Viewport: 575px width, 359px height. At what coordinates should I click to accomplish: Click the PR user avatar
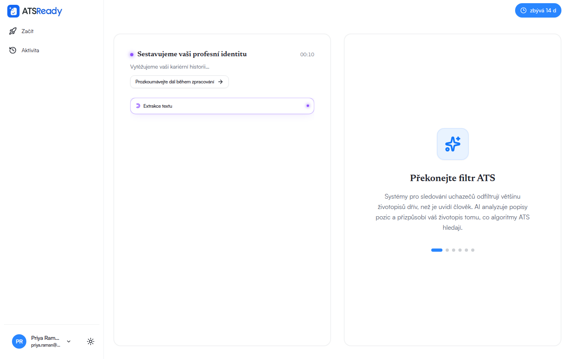(x=19, y=341)
